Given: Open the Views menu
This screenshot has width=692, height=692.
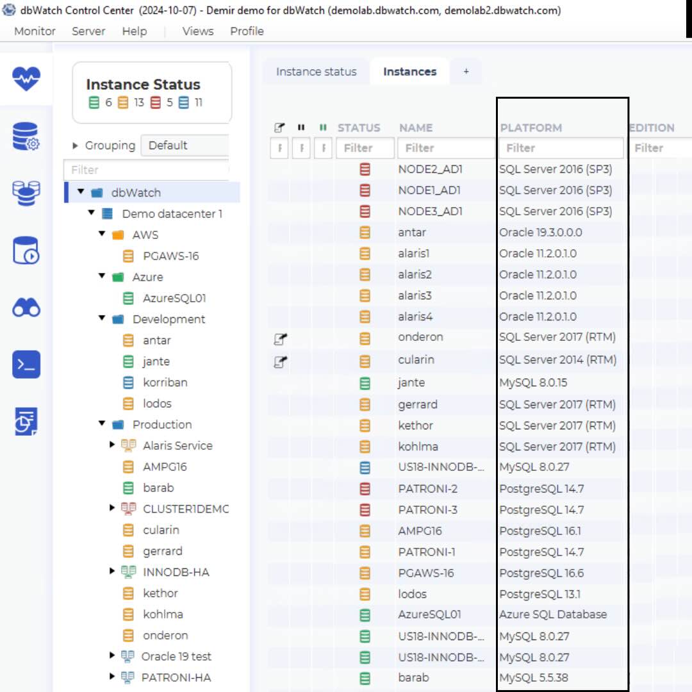Looking at the screenshot, I should pos(197,31).
